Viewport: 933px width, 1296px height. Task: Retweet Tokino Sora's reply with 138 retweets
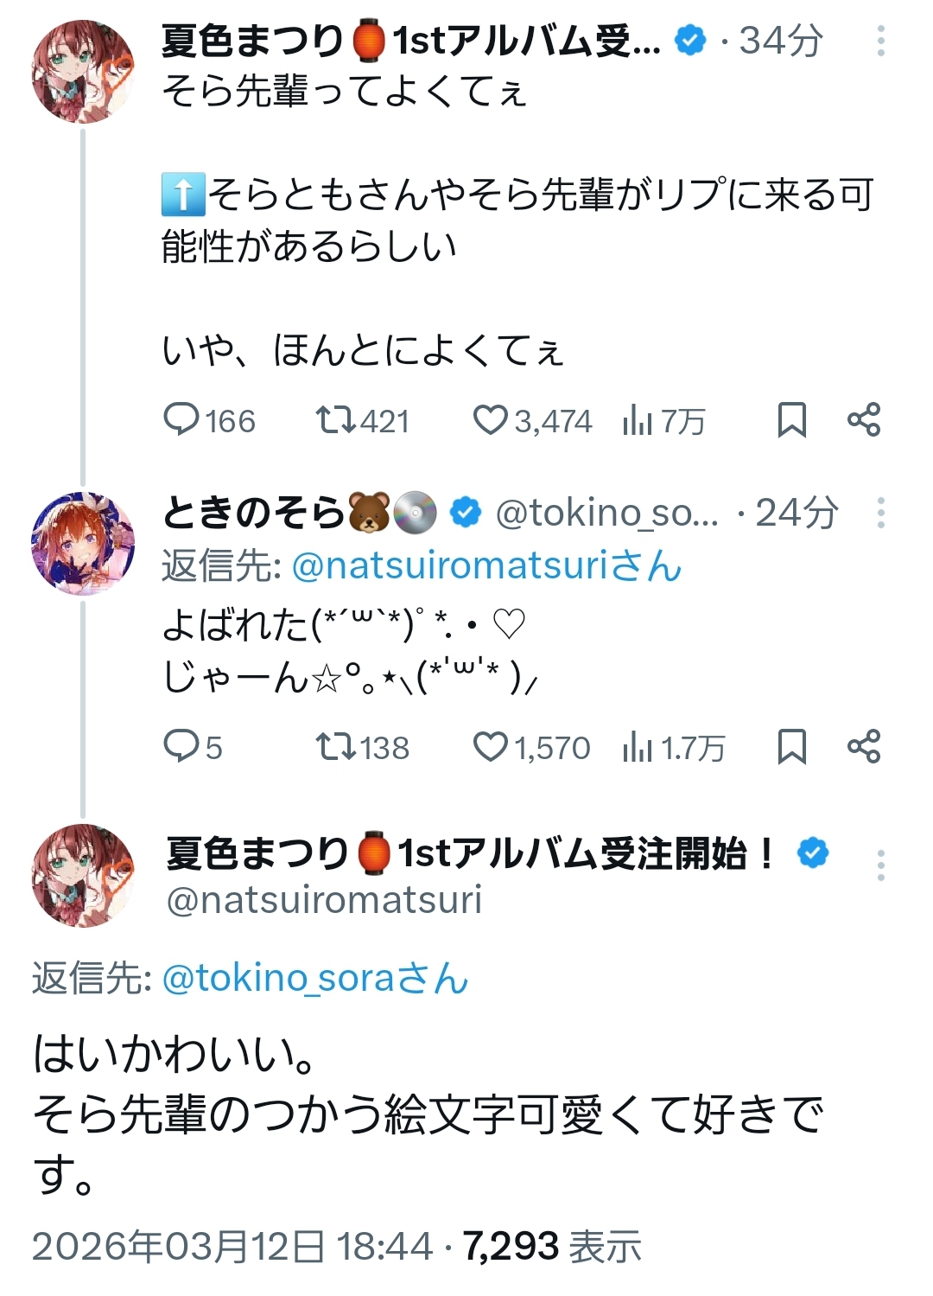tap(336, 746)
